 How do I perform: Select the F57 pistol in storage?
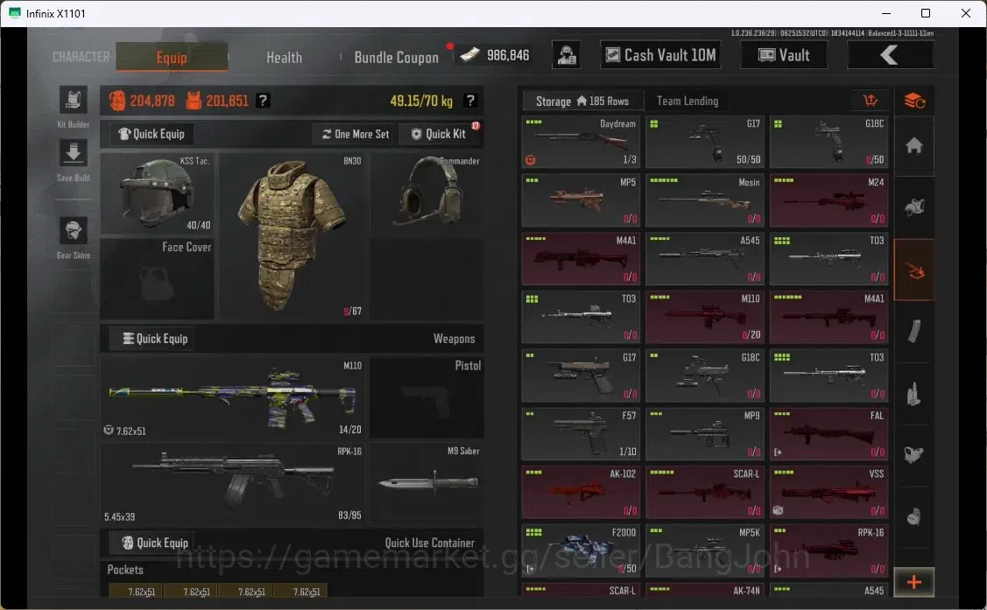click(x=581, y=434)
